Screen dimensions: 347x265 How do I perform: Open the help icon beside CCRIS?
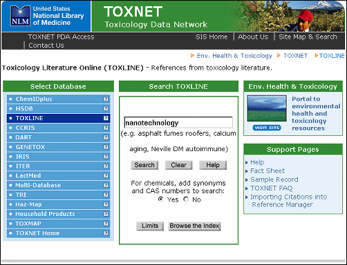106,128
